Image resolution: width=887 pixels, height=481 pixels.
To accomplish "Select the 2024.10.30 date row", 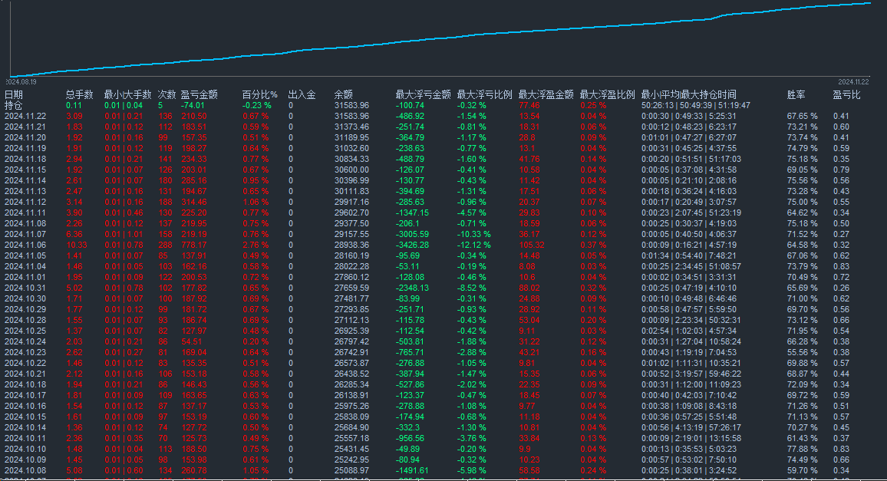I will tap(25, 298).
